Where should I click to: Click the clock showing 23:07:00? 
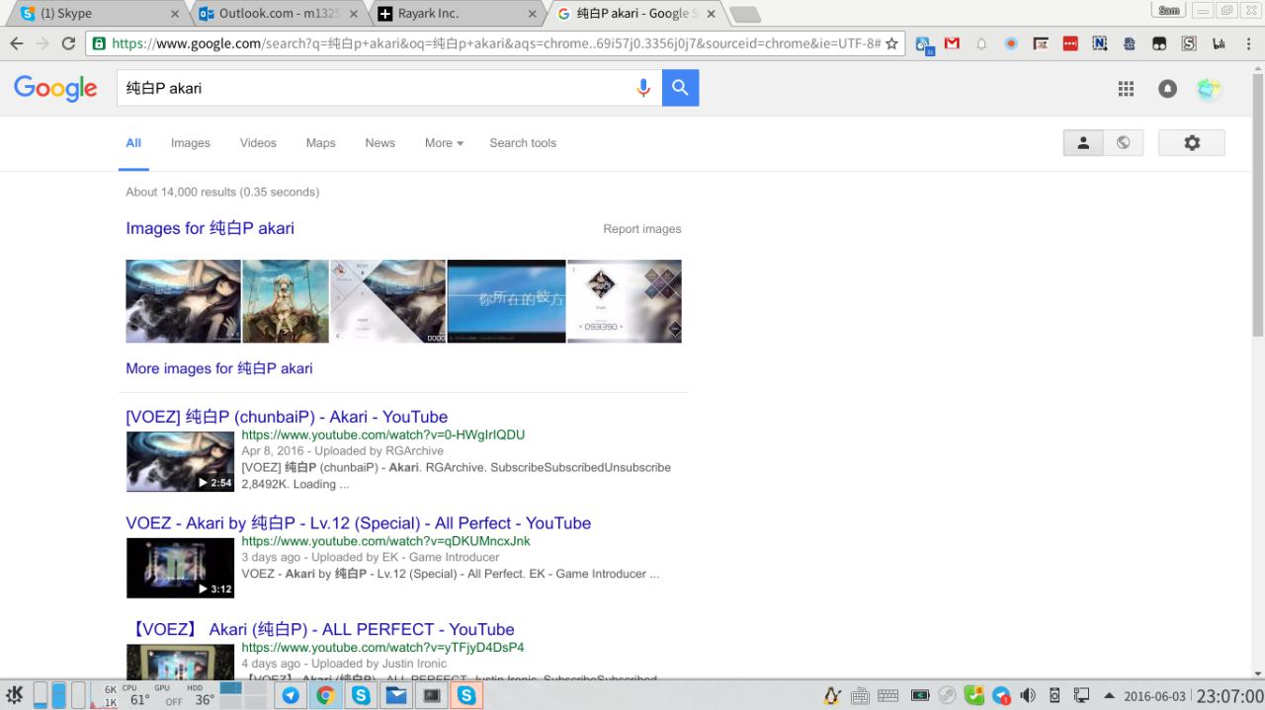pos(1228,695)
